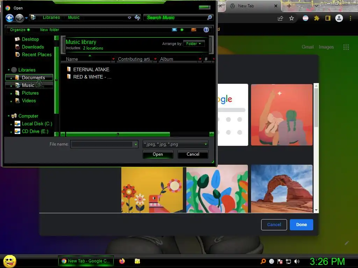Viewport: 358px width, 268px height.
Task: Collapse the Computer tree node
Action: tap(9, 116)
